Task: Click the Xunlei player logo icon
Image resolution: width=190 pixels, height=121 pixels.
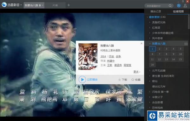Action: [4, 5]
